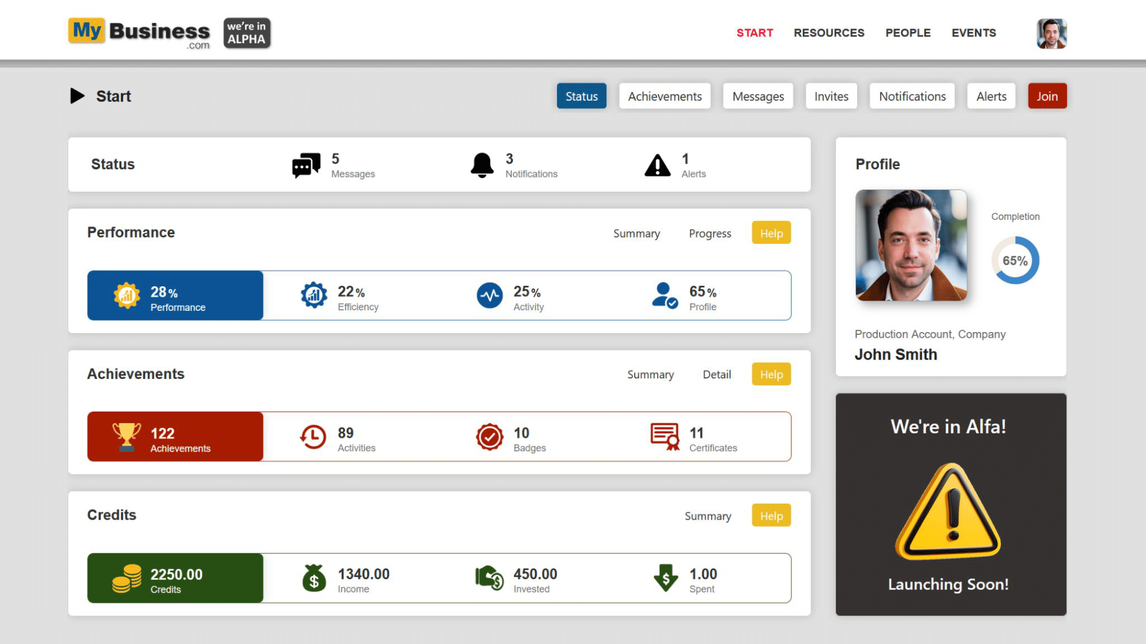Image resolution: width=1146 pixels, height=644 pixels.
Task: Click the 65% completion progress ring
Action: [1015, 260]
